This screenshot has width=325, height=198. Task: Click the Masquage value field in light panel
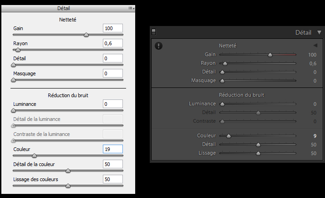point(113,73)
